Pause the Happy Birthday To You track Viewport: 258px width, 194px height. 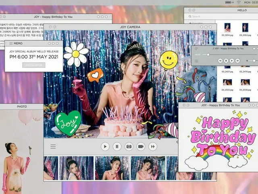point(226,61)
